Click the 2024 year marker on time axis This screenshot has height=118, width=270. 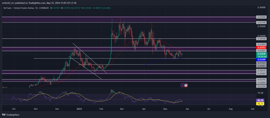[79, 109]
